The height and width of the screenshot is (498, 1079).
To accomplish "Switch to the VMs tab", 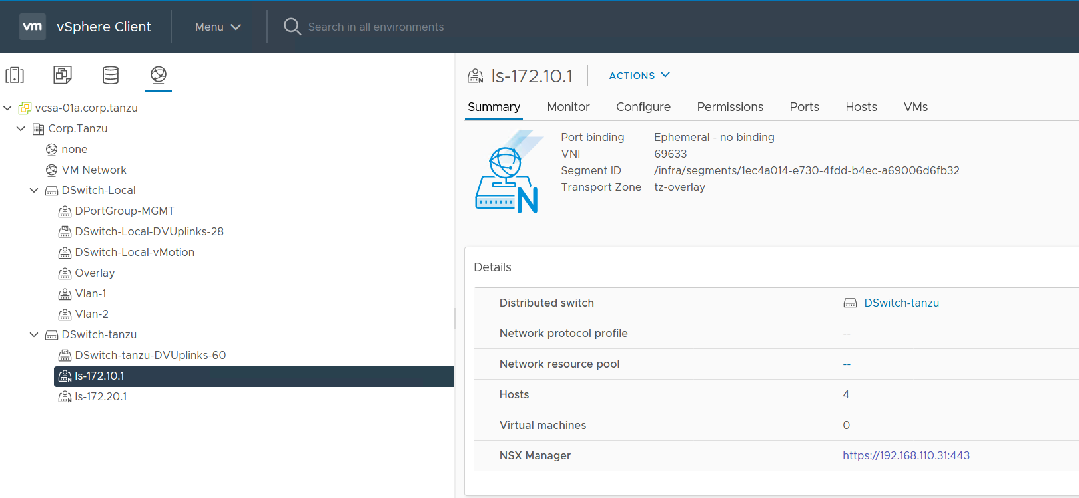I will pyautogui.click(x=916, y=107).
